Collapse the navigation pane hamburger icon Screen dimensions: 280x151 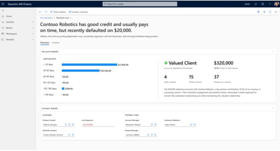pyautogui.click(x=3, y=10)
